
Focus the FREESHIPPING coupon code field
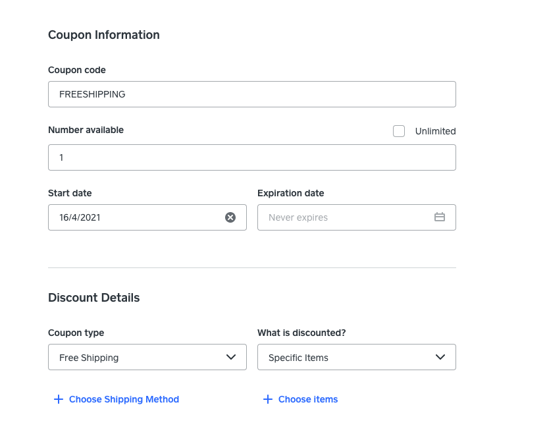pos(251,94)
